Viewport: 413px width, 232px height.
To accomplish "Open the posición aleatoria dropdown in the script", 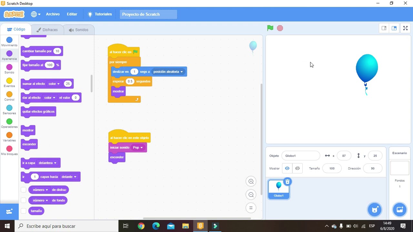I will point(168,72).
